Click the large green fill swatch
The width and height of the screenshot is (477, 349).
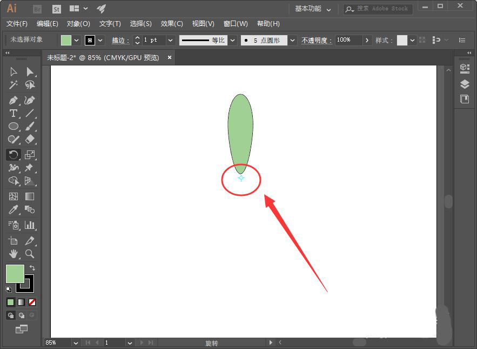coord(15,273)
